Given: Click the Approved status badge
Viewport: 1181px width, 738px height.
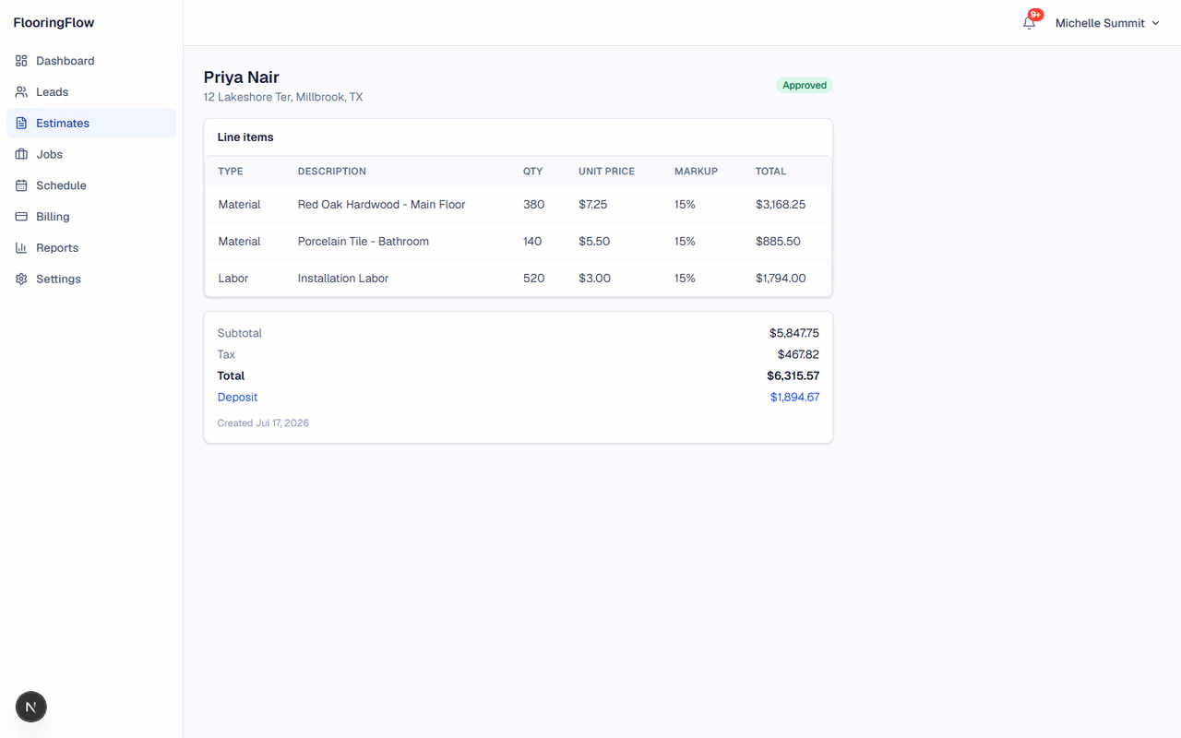Looking at the screenshot, I should [x=805, y=85].
